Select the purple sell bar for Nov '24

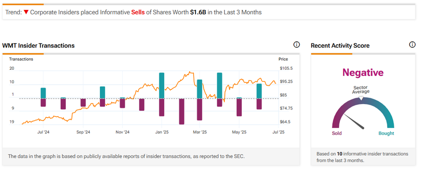tap(122, 103)
